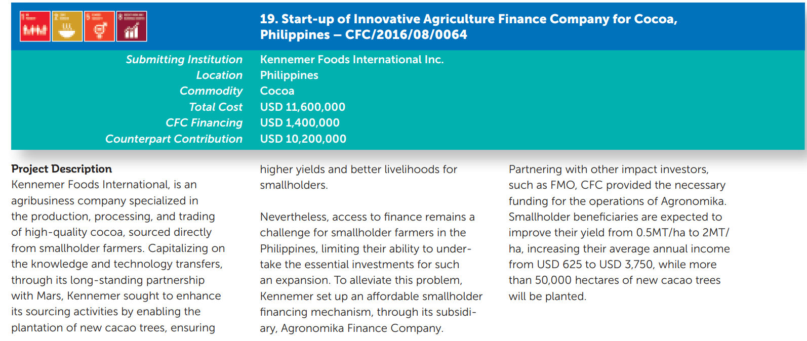Click the Project Description heading
The image size is (807, 341).
(62, 169)
